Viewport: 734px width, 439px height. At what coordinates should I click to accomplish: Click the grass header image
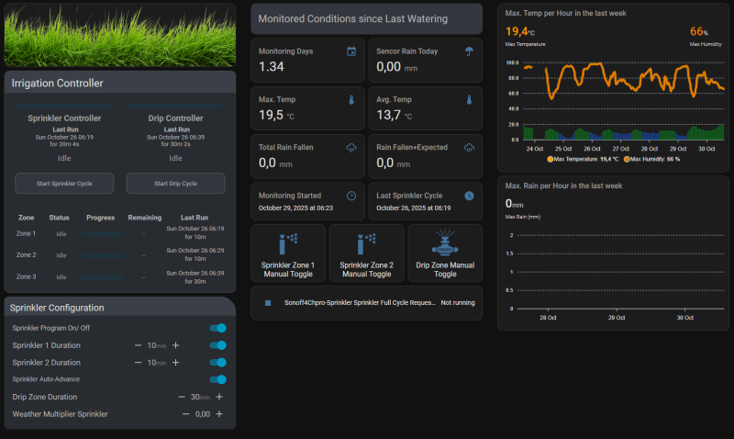click(120, 35)
